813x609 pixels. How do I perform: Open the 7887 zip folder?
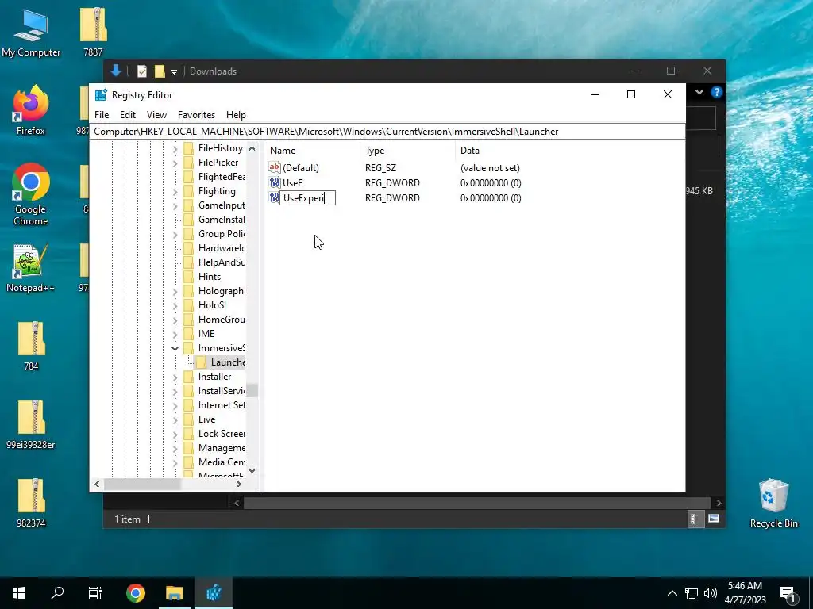pos(94,32)
